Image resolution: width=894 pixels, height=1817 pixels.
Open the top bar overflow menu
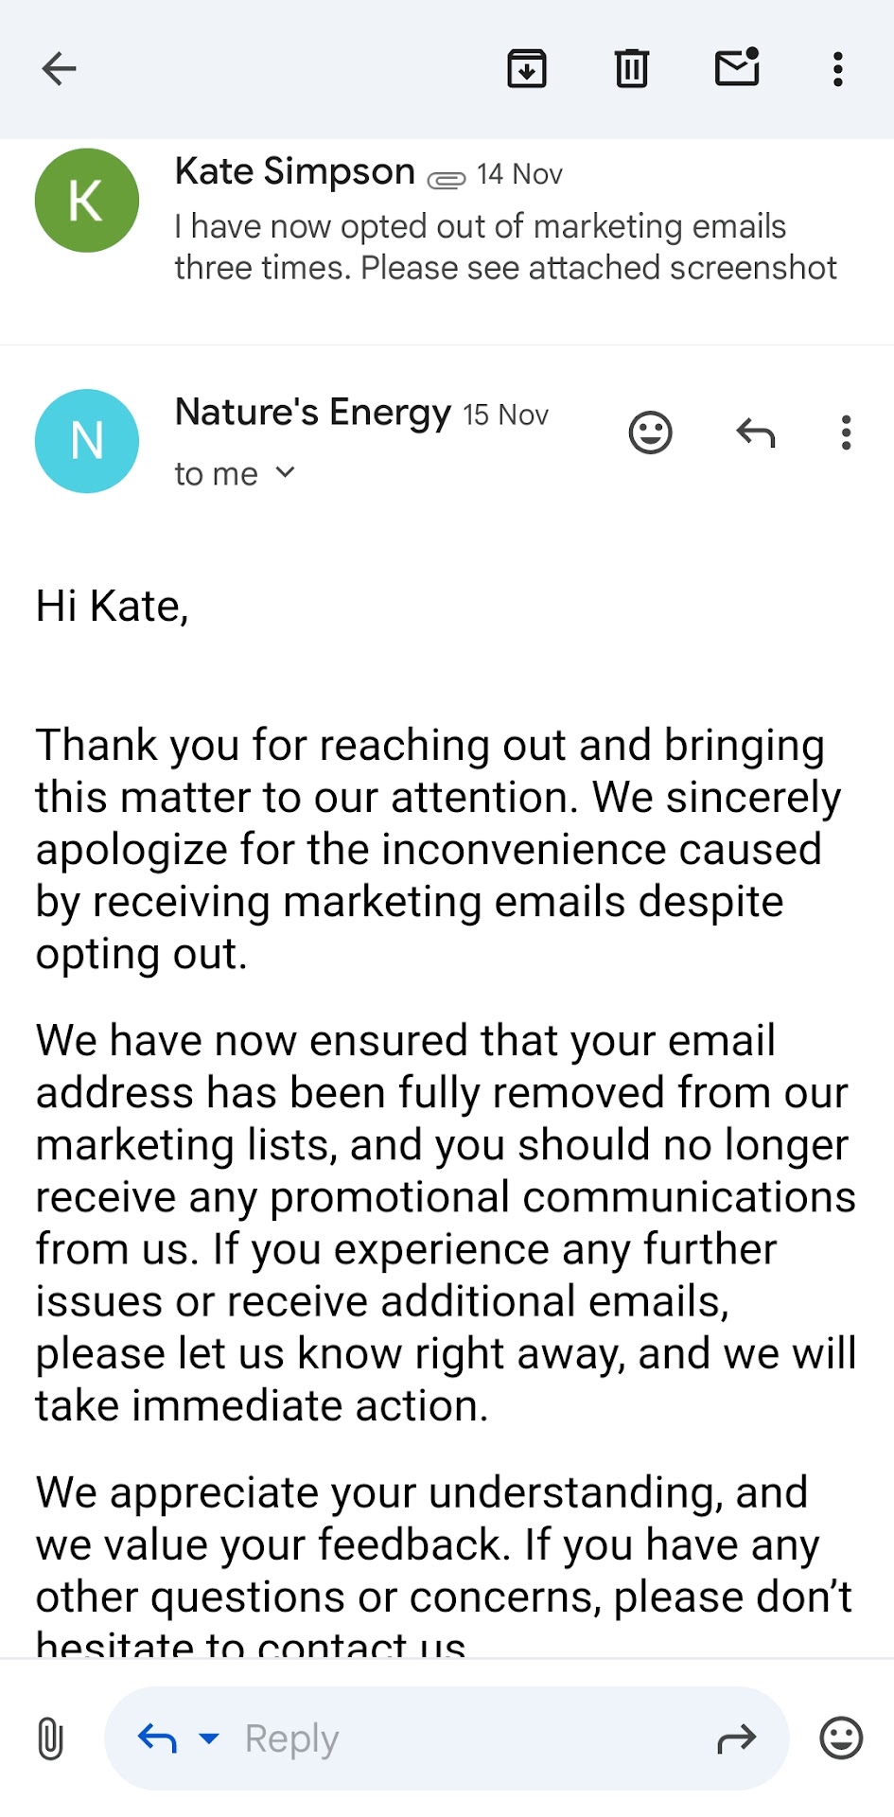[838, 69]
